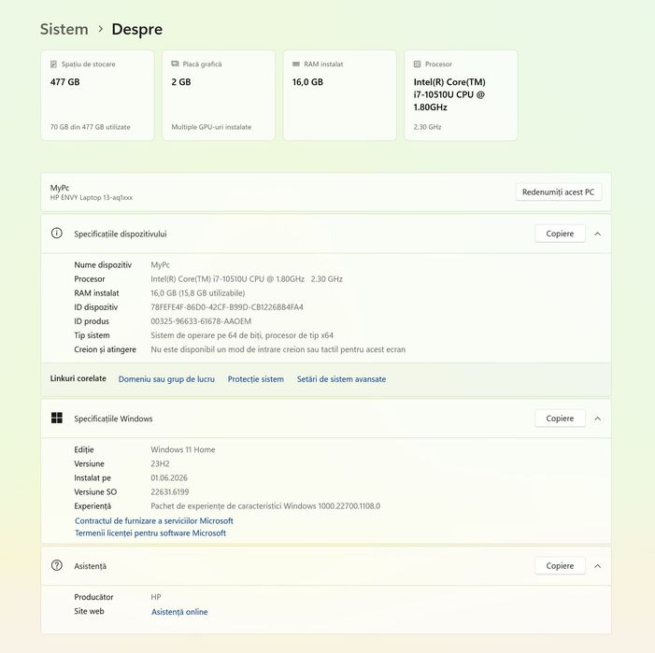Click the question mark Asistență icon

[57, 565]
